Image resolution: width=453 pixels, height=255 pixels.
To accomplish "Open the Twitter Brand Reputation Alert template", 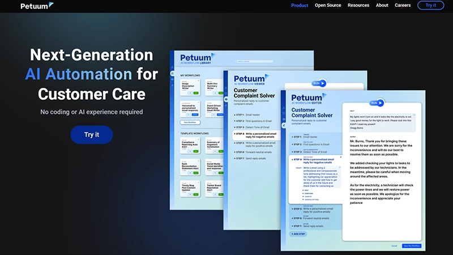I will [x=214, y=189].
